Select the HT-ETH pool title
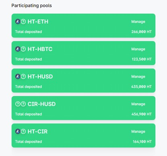This screenshot has height=156, width=167. tap(38, 22)
